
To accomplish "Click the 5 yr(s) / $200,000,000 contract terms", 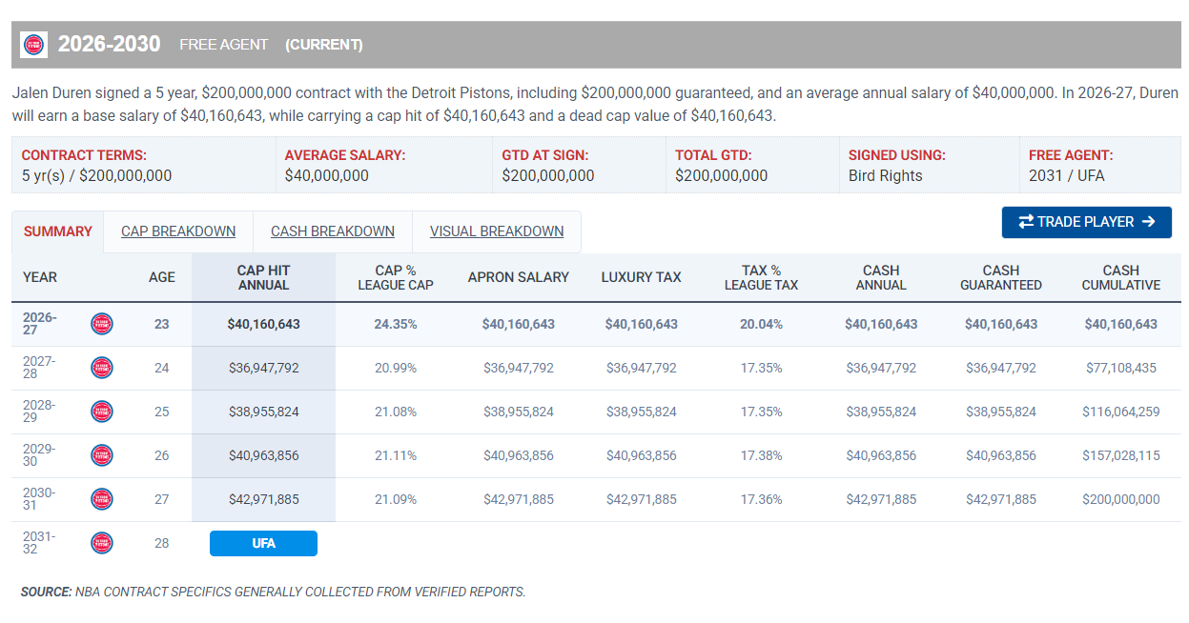I will tap(97, 175).
